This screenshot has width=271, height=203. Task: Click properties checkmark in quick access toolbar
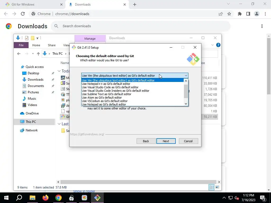[x=27, y=38]
